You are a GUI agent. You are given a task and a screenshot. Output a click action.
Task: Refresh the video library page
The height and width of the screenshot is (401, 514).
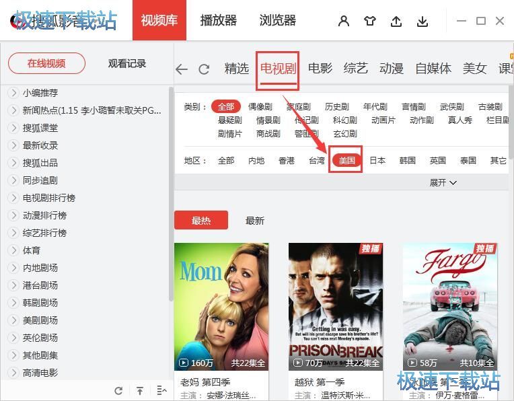(x=204, y=69)
